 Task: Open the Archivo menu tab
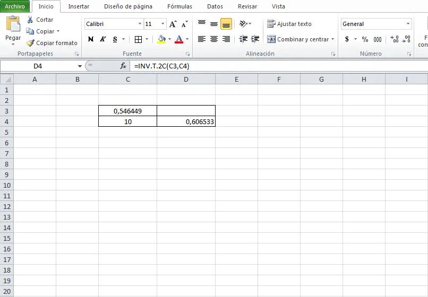[15, 6]
